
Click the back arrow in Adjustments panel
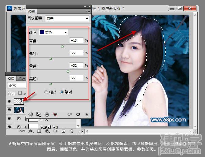coord(31,114)
